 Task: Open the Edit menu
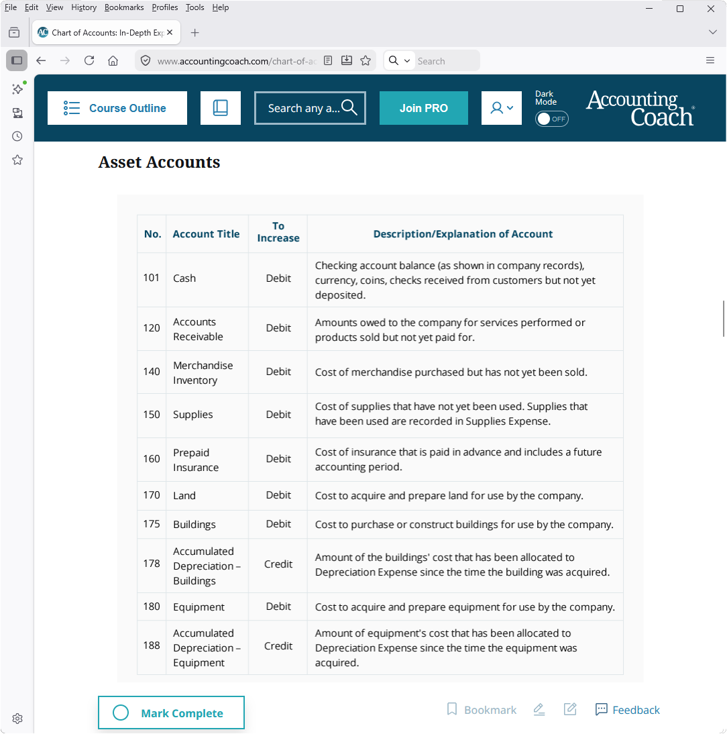point(32,7)
